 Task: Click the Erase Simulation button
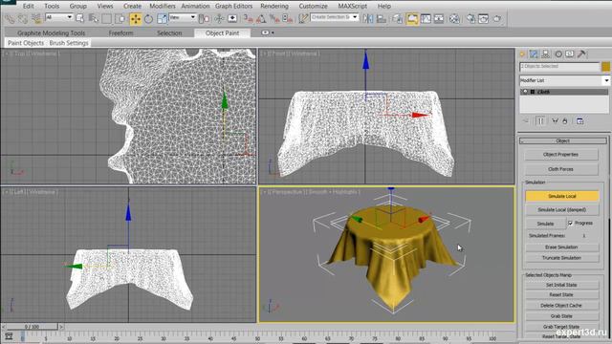tap(561, 247)
